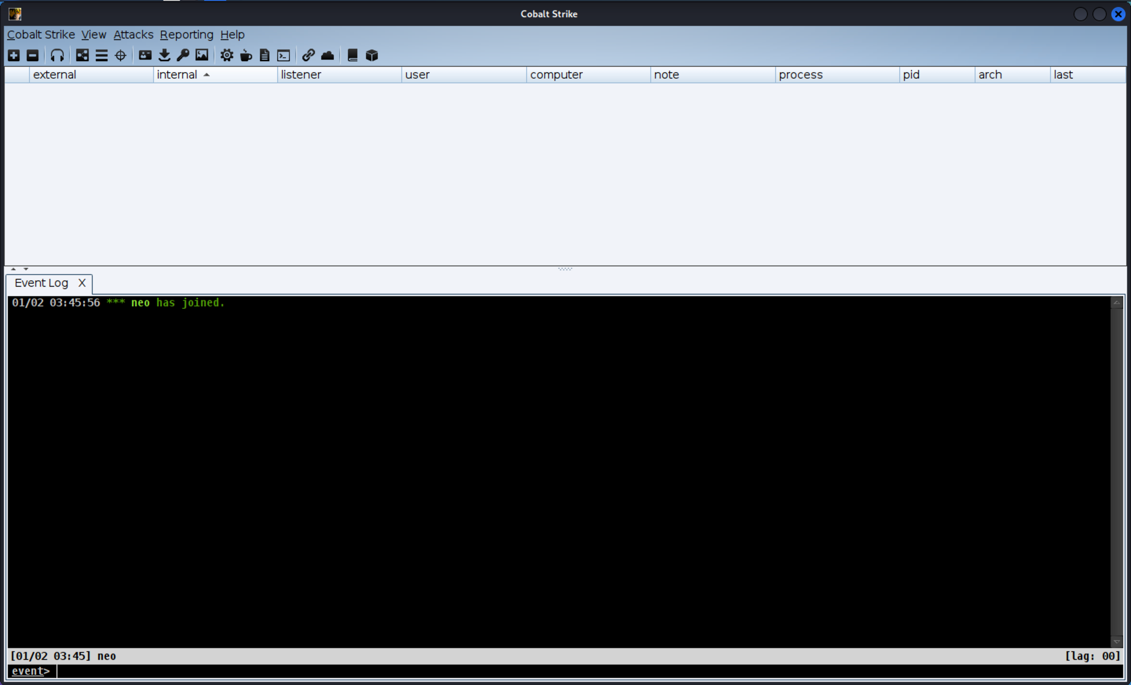Close the Cobalt Strike window
This screenshot has height=685, width=1131.
click(x=1118, y=14)
